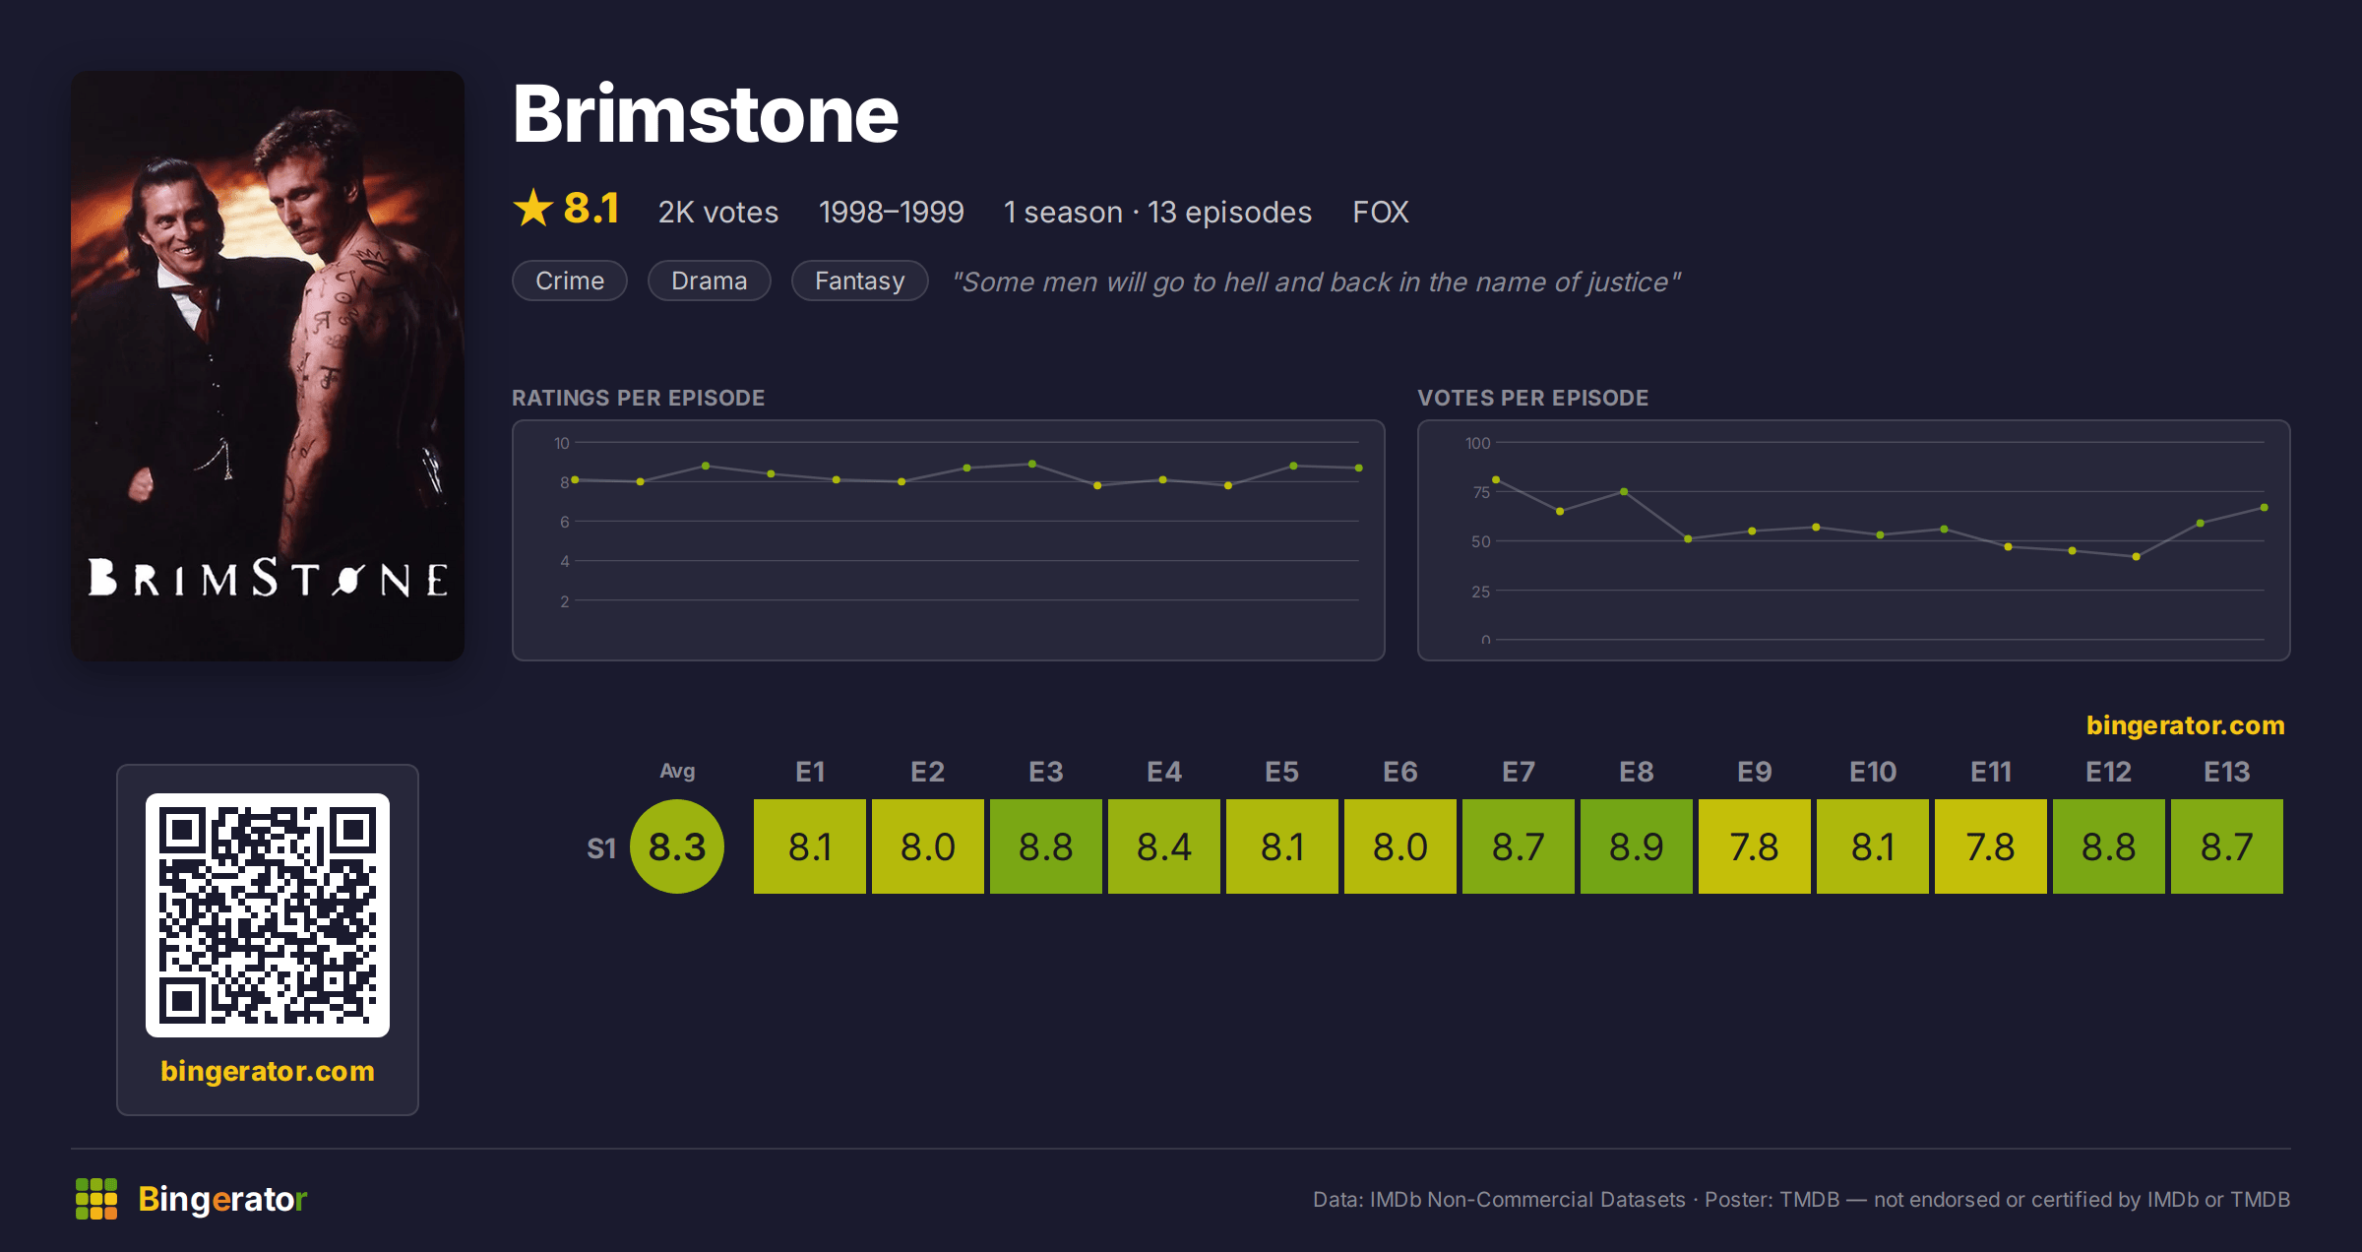Click the Bingerator grid logo icon

(x=96, y=1199)
